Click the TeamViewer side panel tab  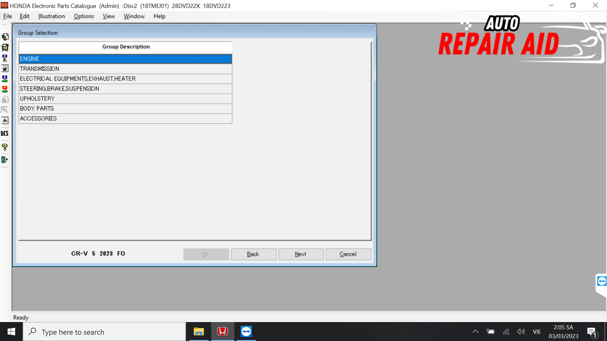click(x=601, y=281)
